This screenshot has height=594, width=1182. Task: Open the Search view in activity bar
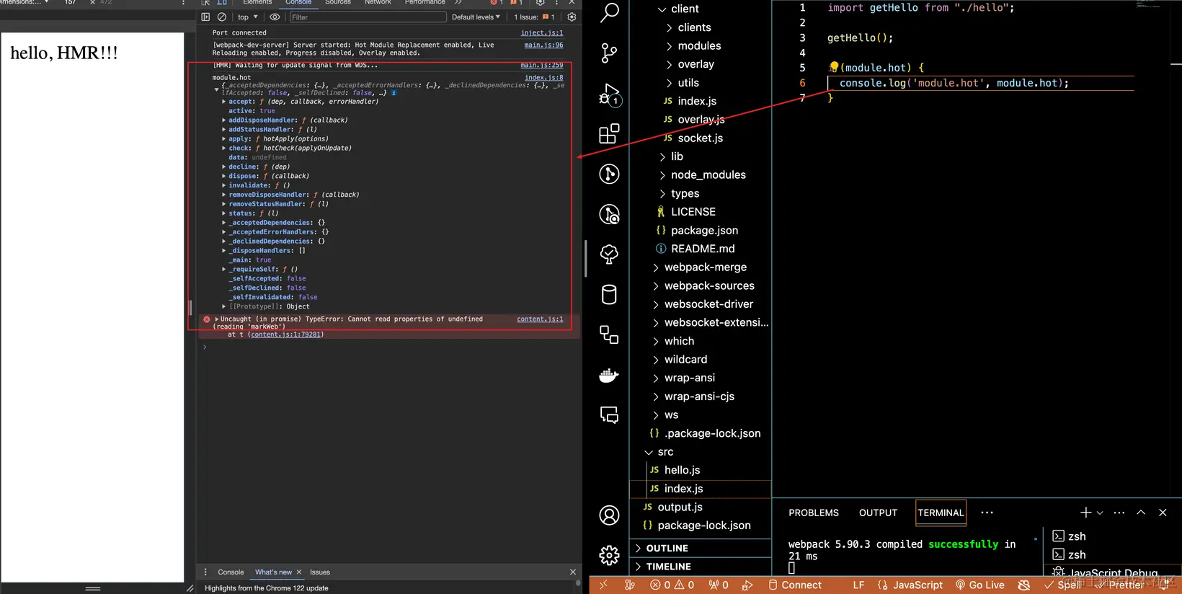coord(610,12)
